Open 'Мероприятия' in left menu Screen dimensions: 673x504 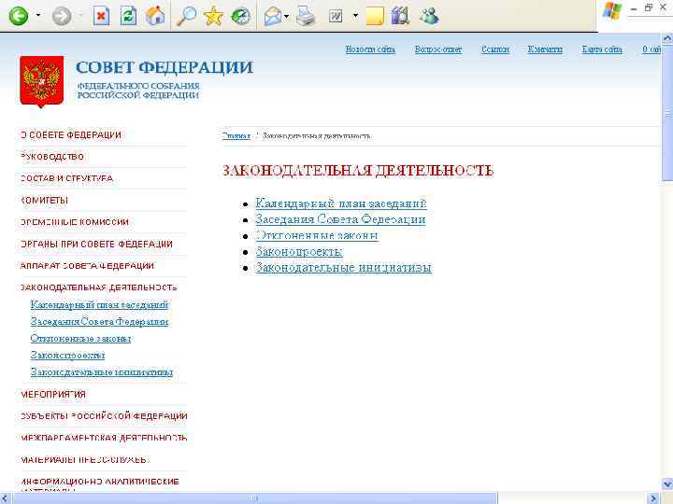tap(53, 394)
